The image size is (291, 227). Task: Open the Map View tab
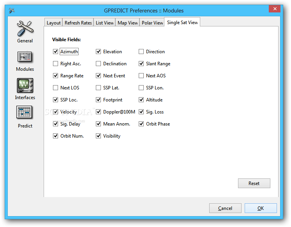coord(127,23)
